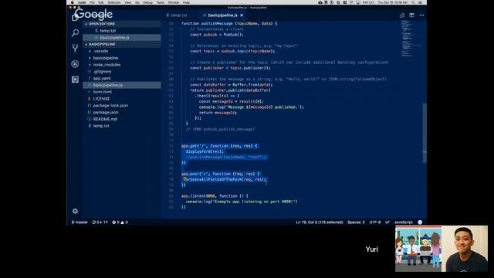Screen dimensions: 494x278
Task: Click the 'app.listen(8080' code line
Action: (x=215, y=196)
